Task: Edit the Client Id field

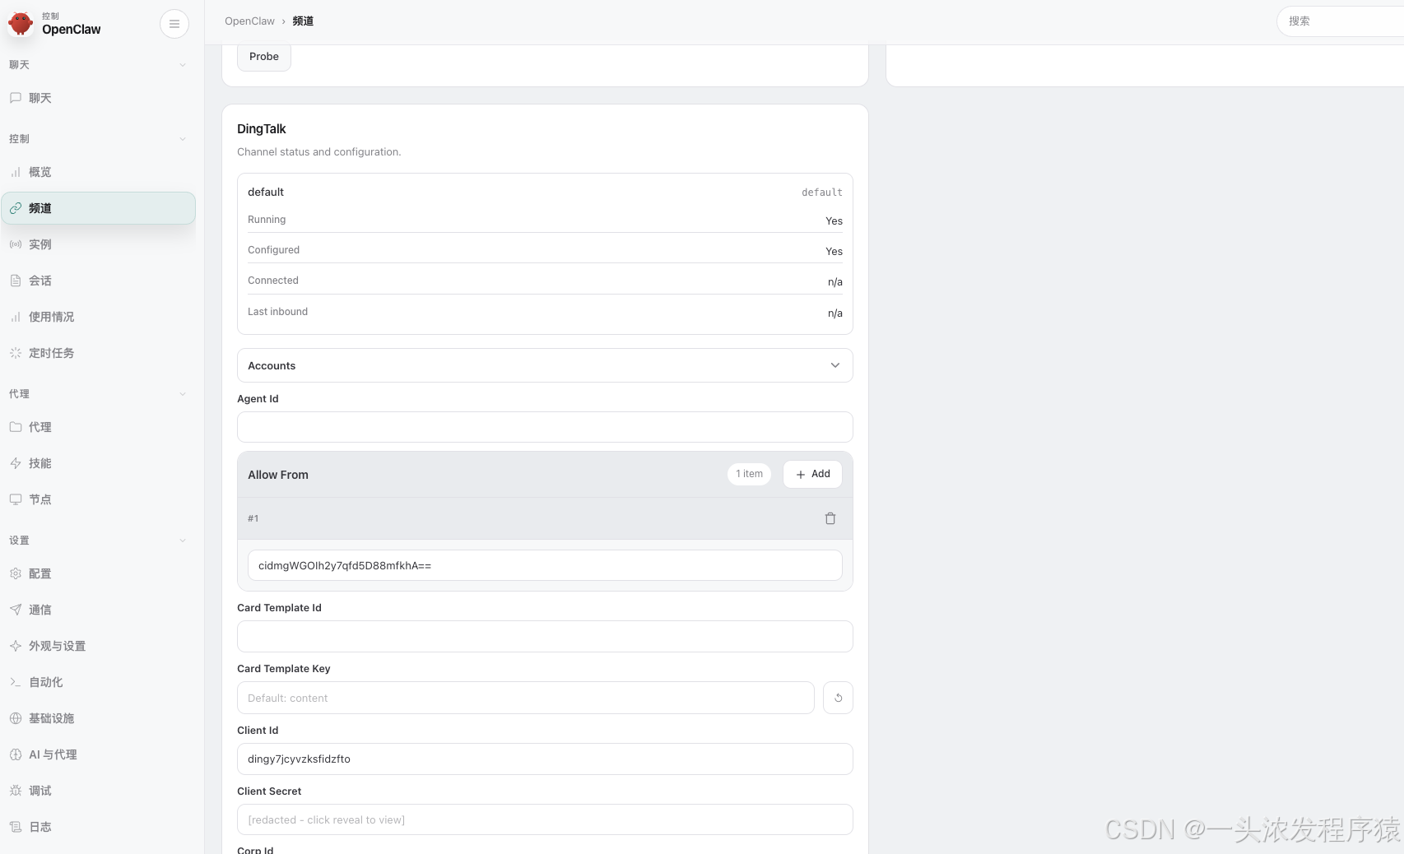Action: 545,759
